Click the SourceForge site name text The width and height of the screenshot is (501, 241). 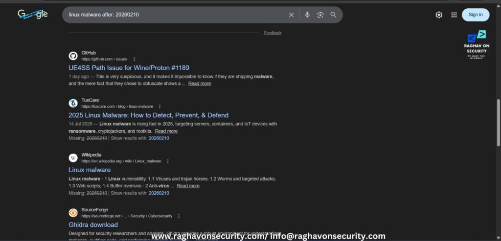coord(94,210)
